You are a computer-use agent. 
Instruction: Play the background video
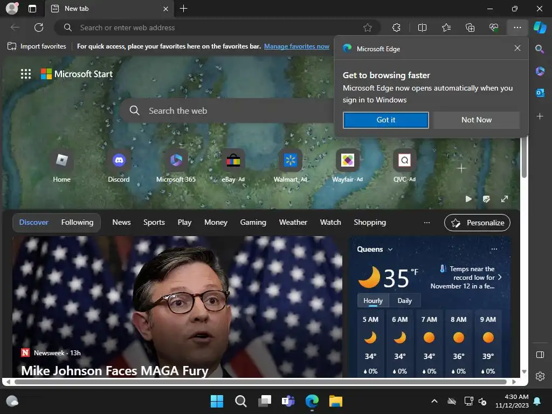coord(468,199)
